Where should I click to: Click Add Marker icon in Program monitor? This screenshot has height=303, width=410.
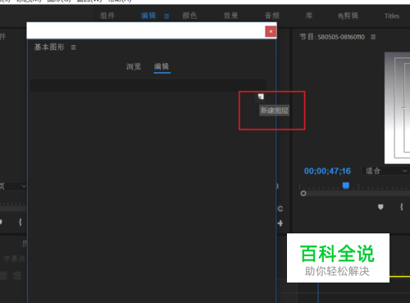(380, 207)
